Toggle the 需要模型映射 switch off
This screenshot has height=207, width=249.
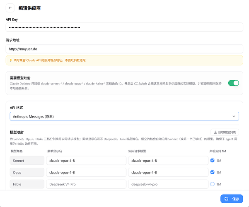(x=233, y=83)
